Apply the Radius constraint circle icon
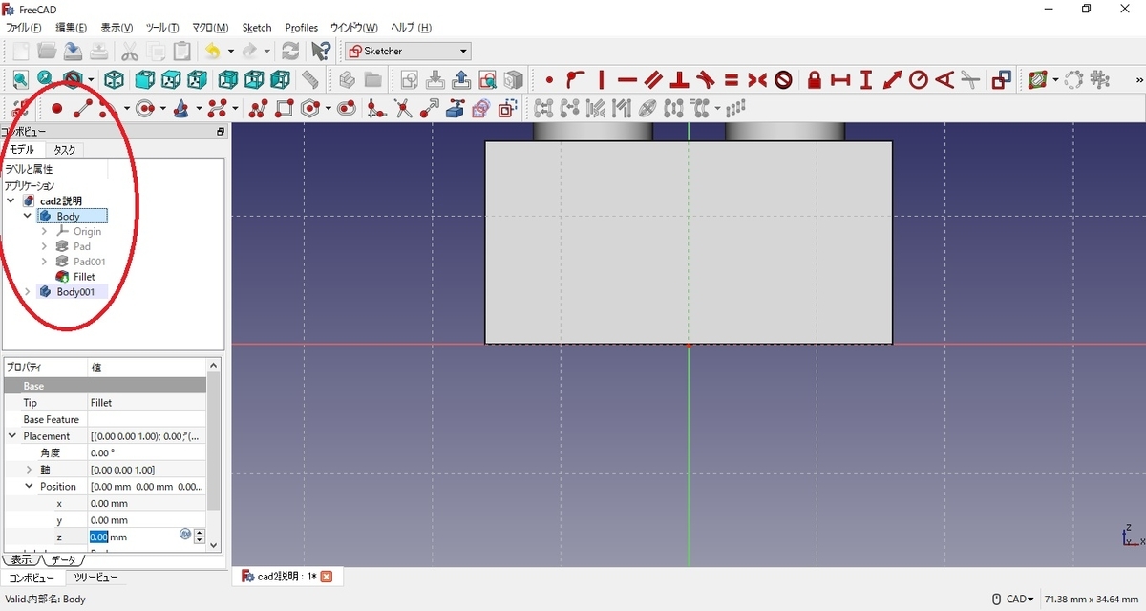Image resolution: width=1146 pixels, height=611 pixels. [918, 79]
